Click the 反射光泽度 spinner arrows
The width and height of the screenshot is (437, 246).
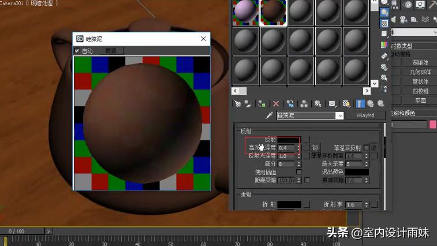coord(299,156)
